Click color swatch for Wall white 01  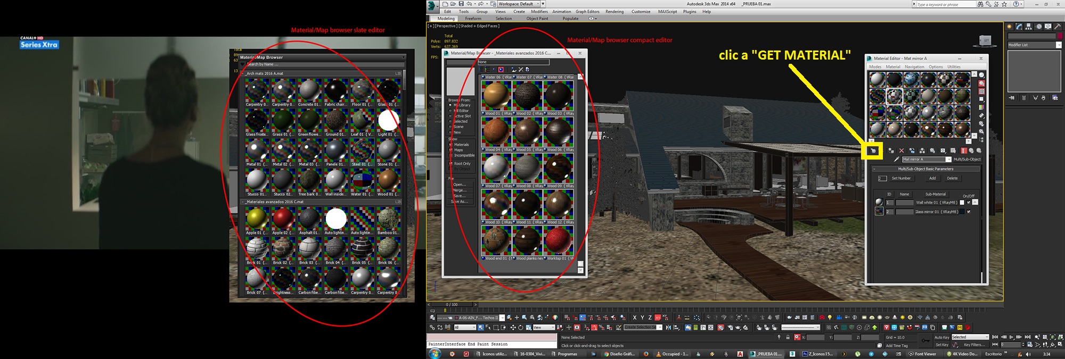pos(962,202)
